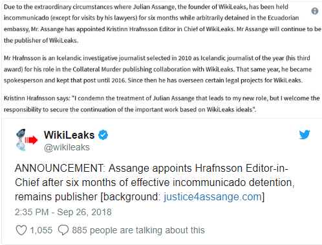Click the info circle icon
Screen dimensions: 322x245
click(x=315, y=11)
